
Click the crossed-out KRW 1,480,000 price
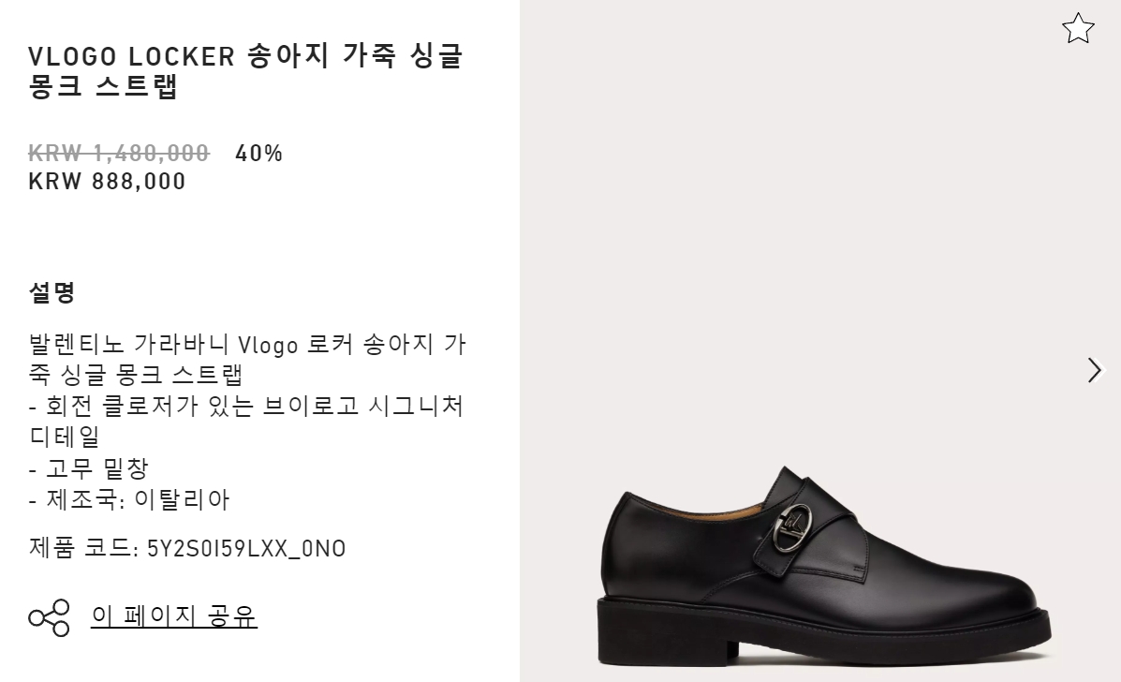point(119,153)
